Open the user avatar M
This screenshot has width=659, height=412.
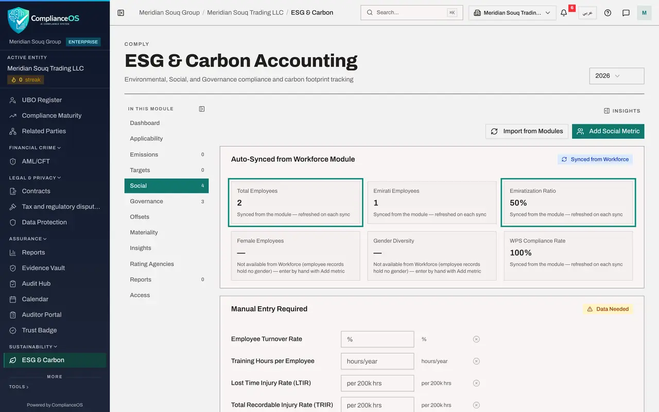(644, 13)
